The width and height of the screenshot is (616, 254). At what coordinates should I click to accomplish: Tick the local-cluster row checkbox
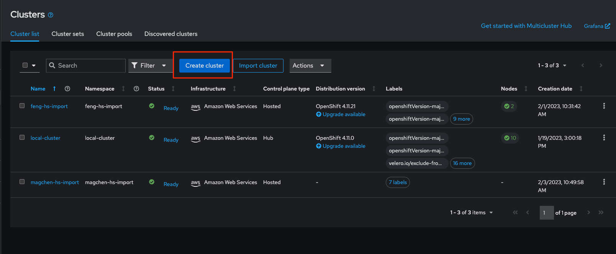22,138
